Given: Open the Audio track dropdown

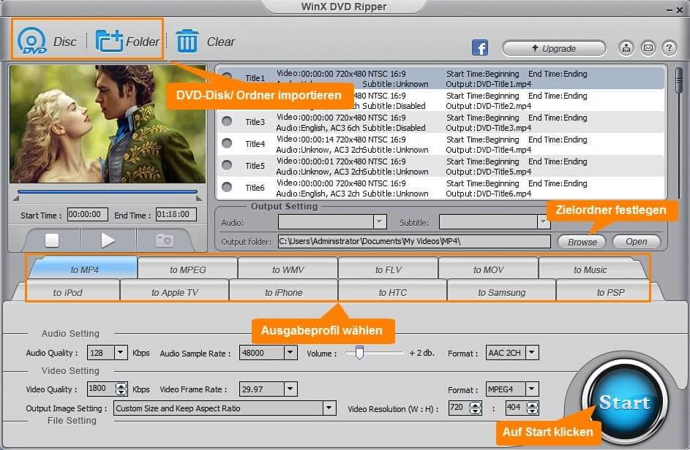Looking at the screenshot, I should [x=380, y=222].
